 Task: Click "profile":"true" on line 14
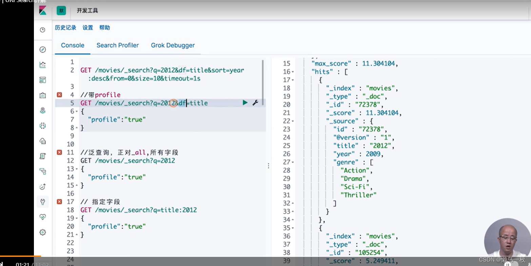[x=117, y=177]
